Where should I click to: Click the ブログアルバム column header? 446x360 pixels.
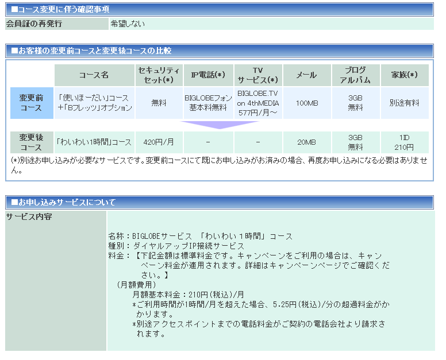pyautogui.click(x=356, y=75)
